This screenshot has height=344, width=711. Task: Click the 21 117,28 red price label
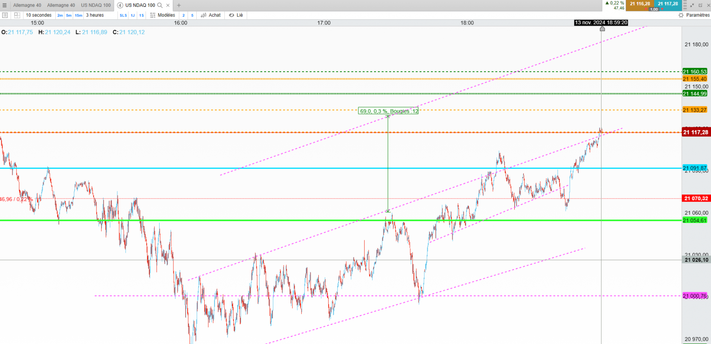[x=696, y=132]
